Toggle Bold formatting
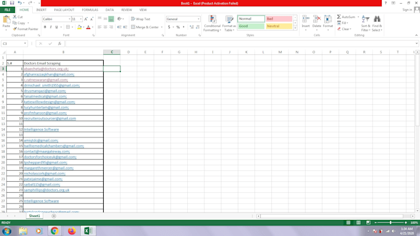This screenshot has width=420, height=236. tap(45, 27)
